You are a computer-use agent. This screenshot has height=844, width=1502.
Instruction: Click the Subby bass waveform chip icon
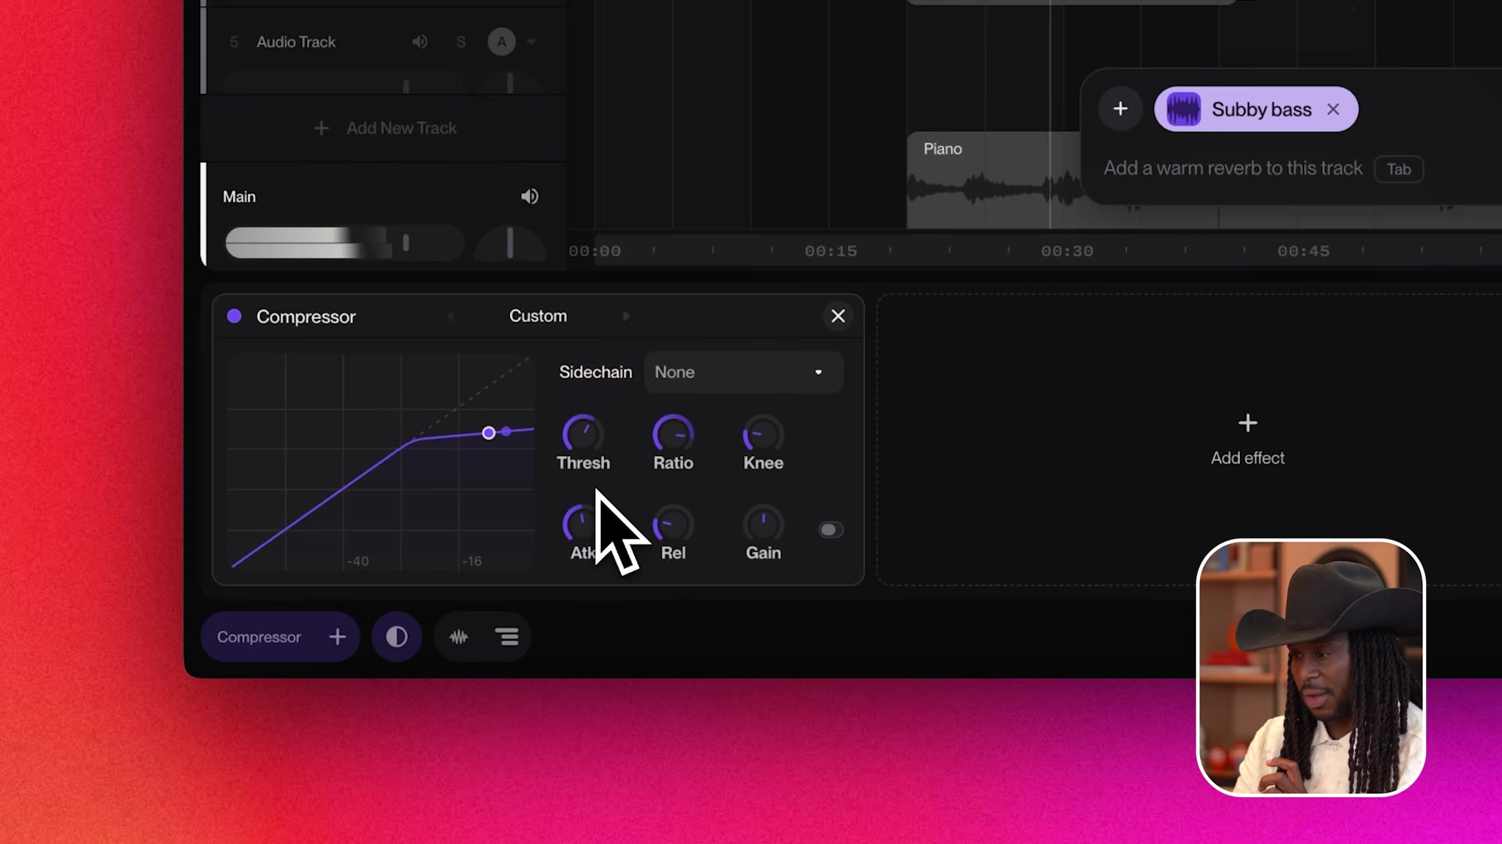coord(1184,109)
